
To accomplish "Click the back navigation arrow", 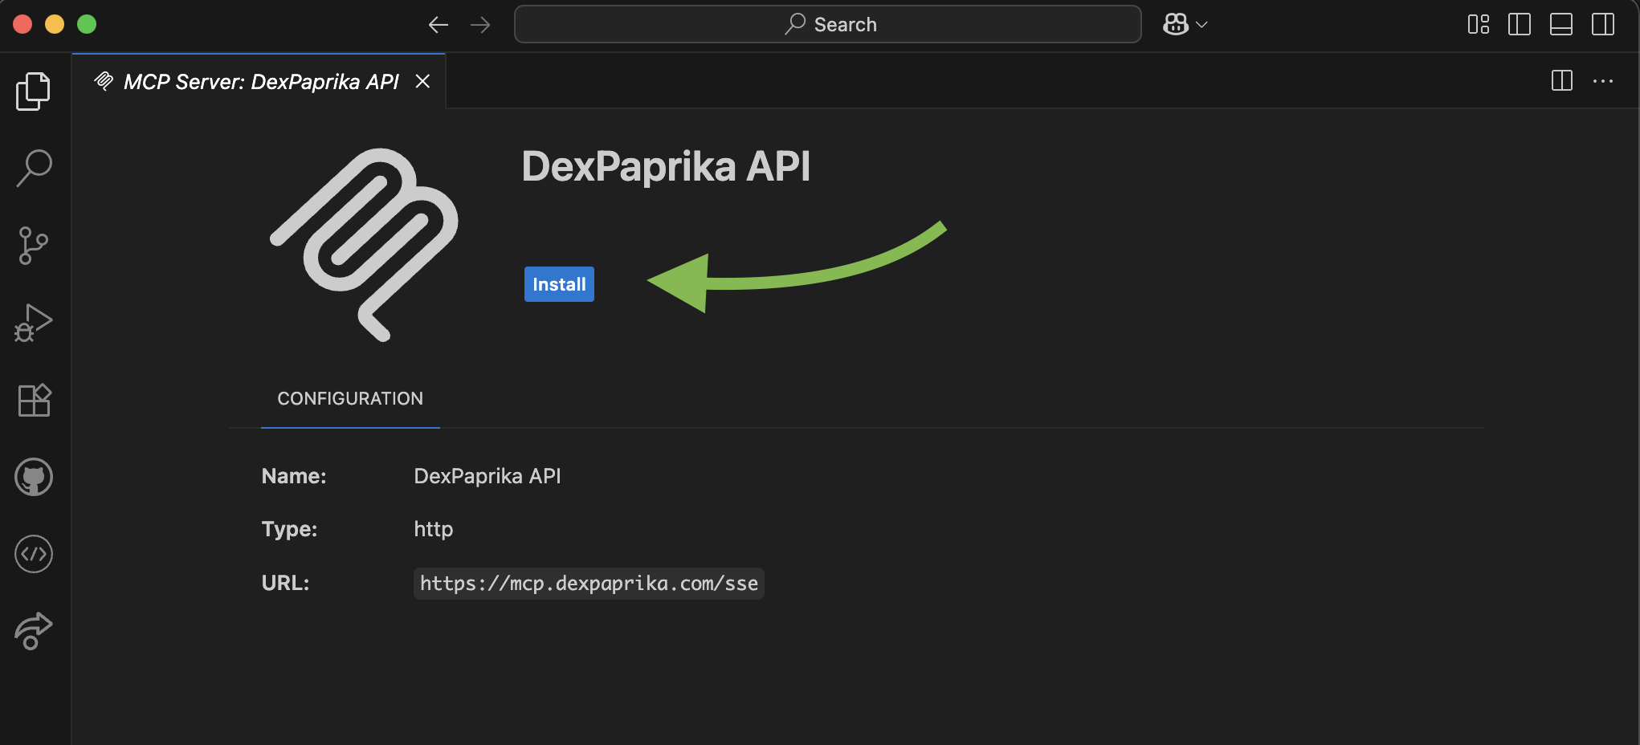I will [439, 24].
